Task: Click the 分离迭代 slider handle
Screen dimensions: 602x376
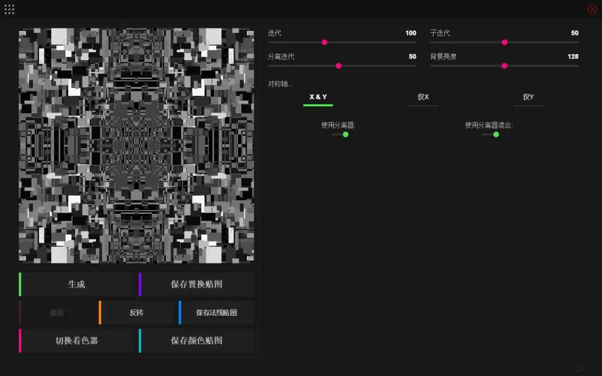Action: [x=338, y=66]
